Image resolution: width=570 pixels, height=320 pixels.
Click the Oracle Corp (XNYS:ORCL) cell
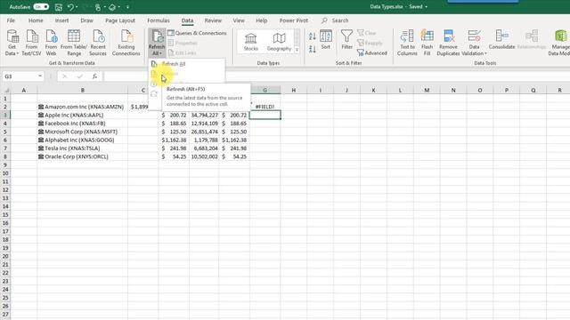(x=83, y=156)
